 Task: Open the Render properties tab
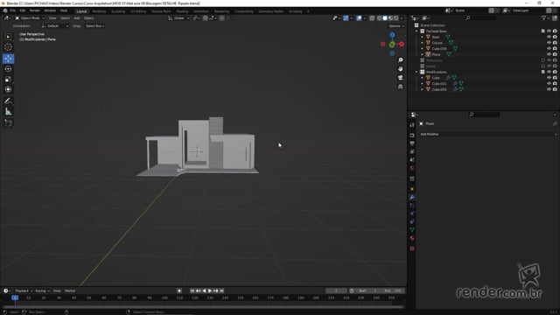coord(412,136)
